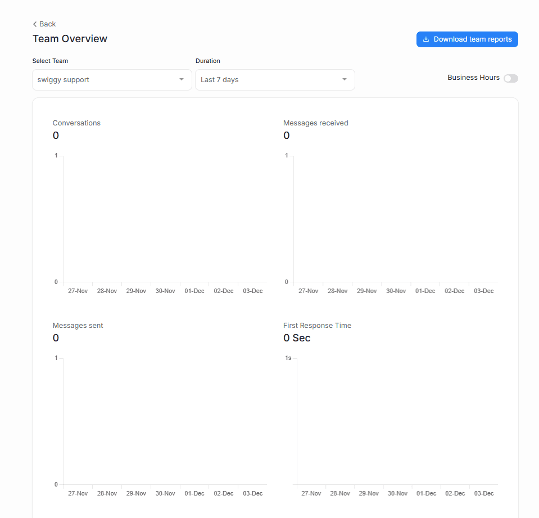
Task: Click the Conversations chart title
Action: (x=76, y=123)
